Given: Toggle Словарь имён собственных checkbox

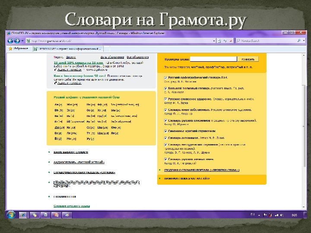Looking at the screenshot, I should pyautogui.click(x=165, y=110).
